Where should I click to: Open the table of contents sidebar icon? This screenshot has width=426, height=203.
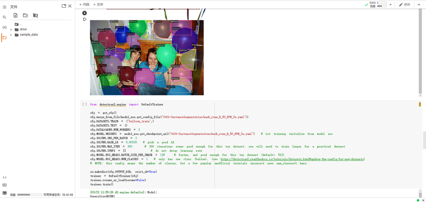[5, 7]
